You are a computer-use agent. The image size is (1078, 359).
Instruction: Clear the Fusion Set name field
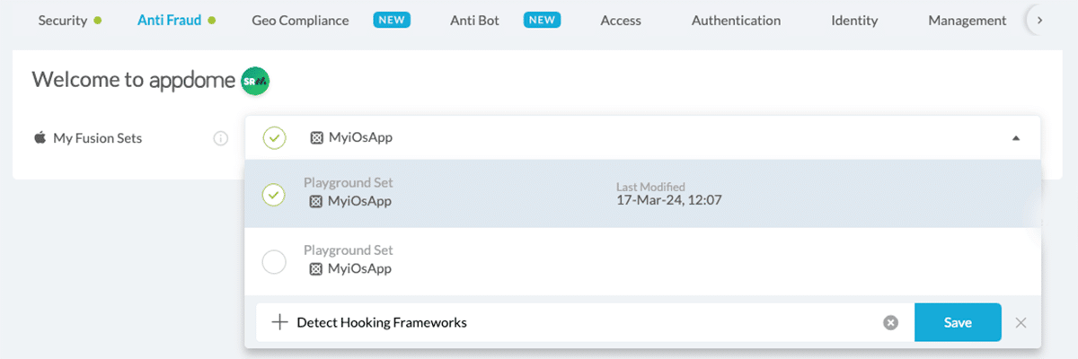(x=890, y=322)
